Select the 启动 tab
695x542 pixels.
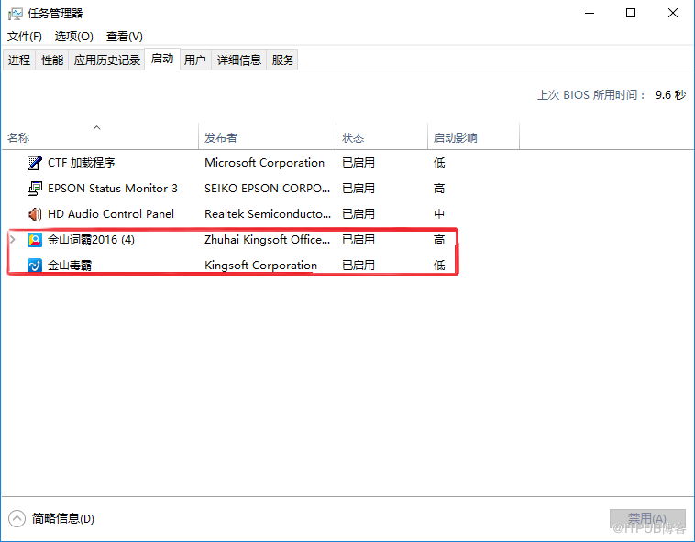[x=162, y=59]
